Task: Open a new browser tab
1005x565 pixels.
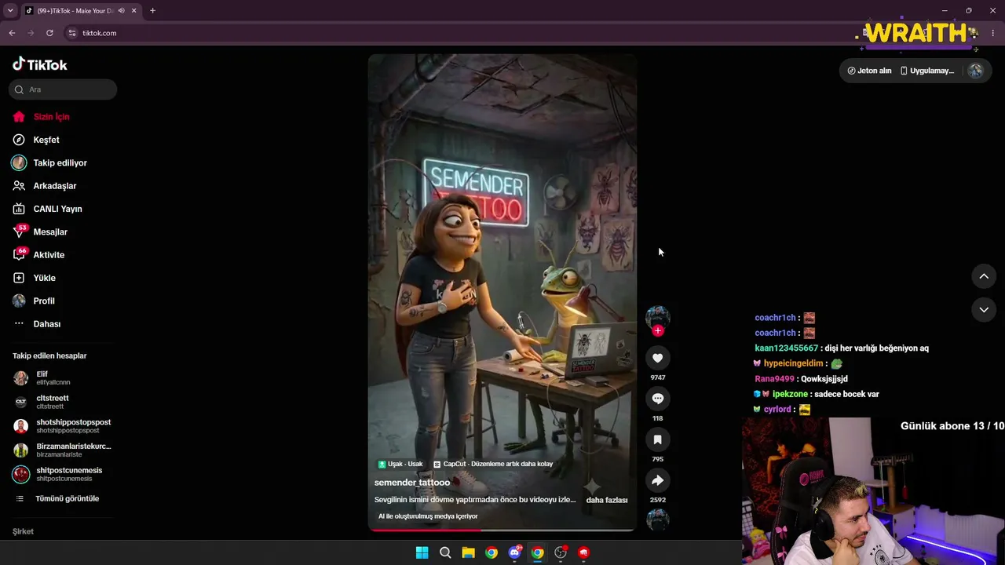Action: click(x=152, y=11)
